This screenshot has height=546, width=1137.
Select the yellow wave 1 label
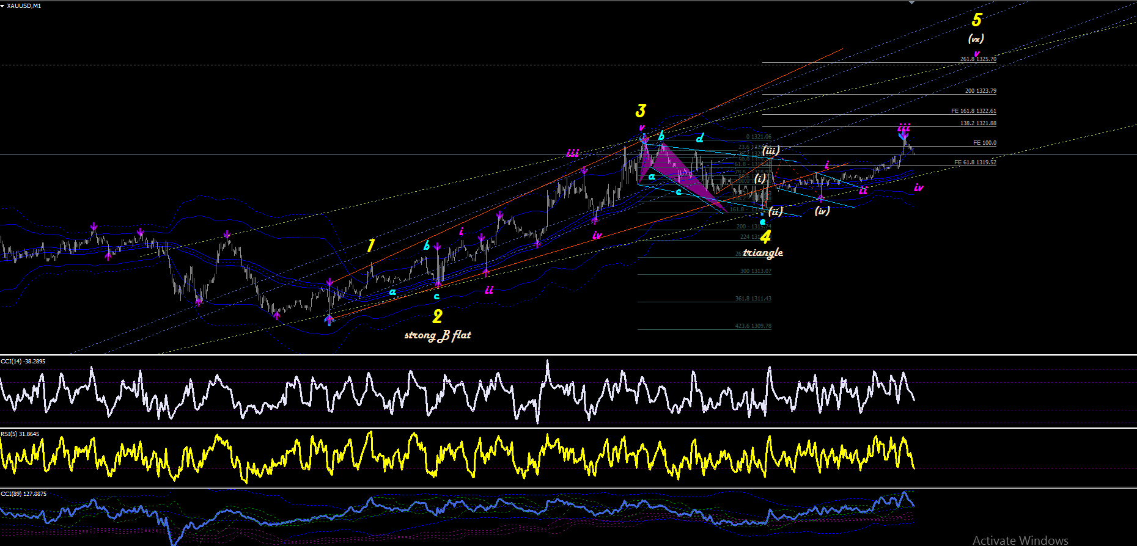370,246
